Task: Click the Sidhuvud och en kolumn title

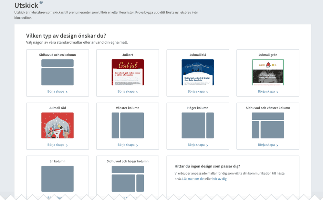Action: tap(57, 55)
